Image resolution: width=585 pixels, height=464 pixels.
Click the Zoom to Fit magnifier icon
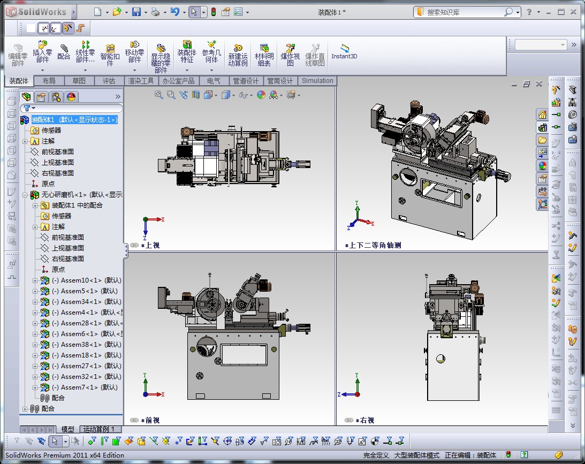159,95
